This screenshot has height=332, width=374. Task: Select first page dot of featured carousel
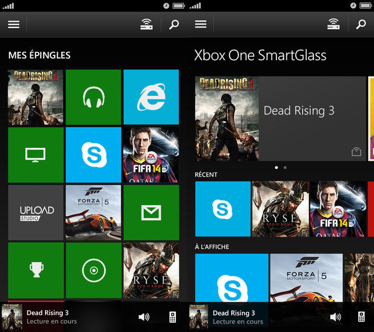click(x=276, y=168)
